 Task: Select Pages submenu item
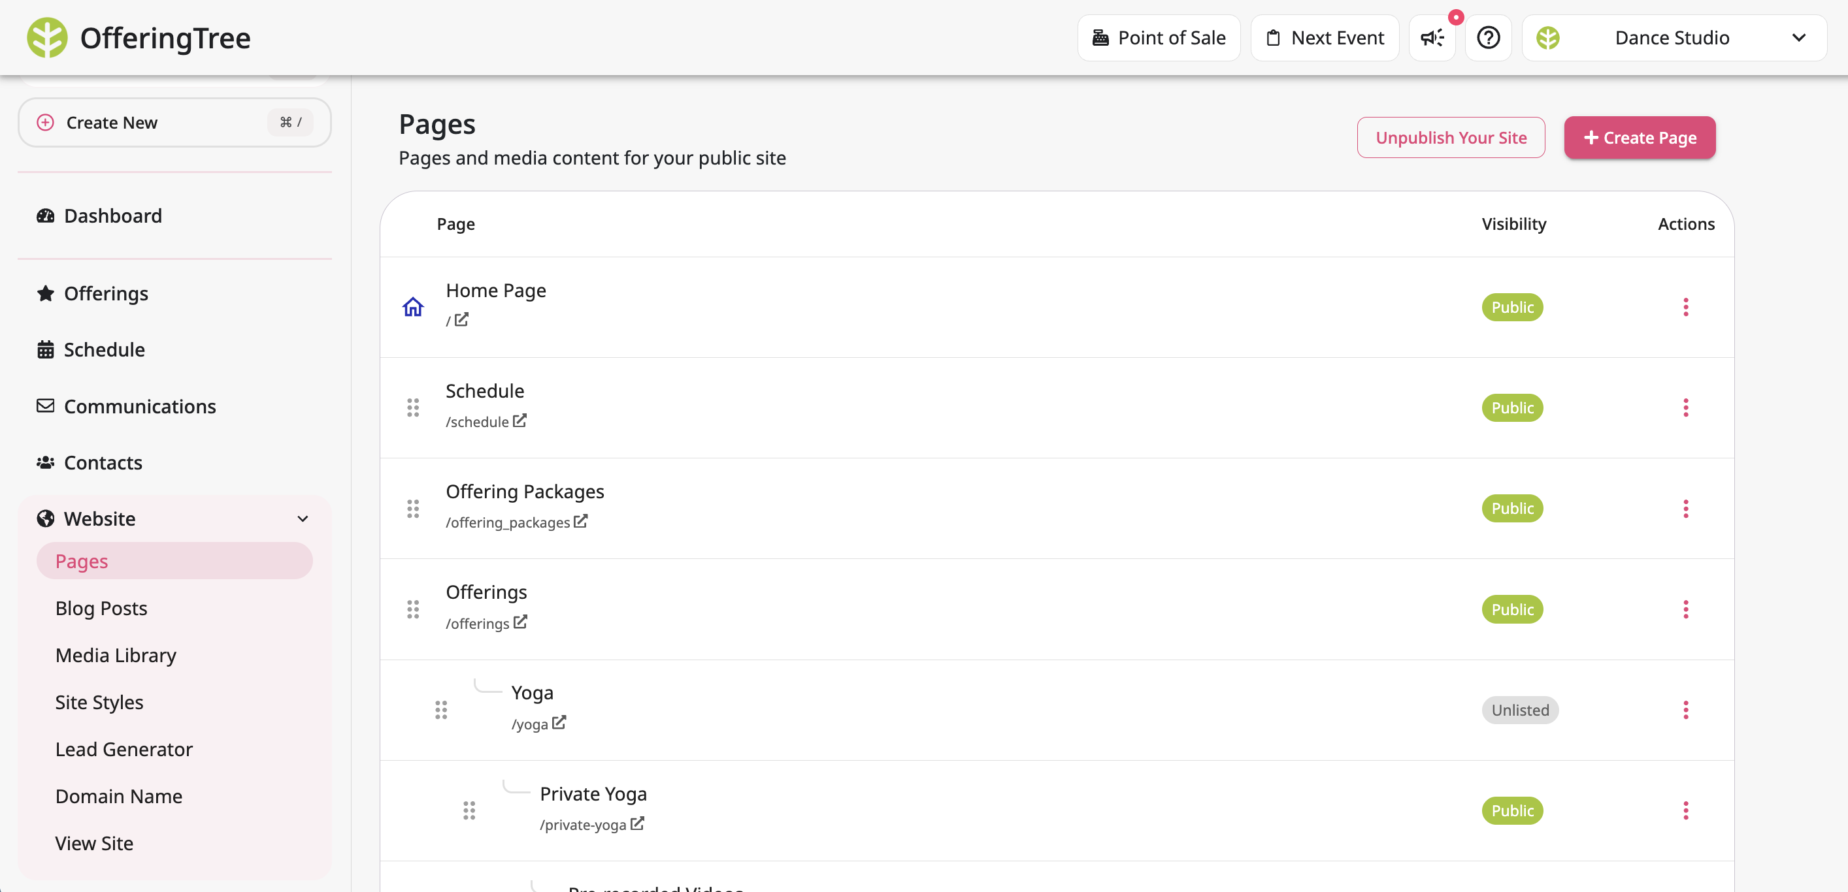click(x=174, y=561)
